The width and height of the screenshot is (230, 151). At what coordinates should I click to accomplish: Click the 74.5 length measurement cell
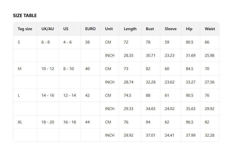[127, 95]
